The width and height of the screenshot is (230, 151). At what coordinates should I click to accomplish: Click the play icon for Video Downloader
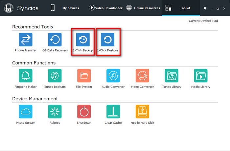(x=92, y=8)
